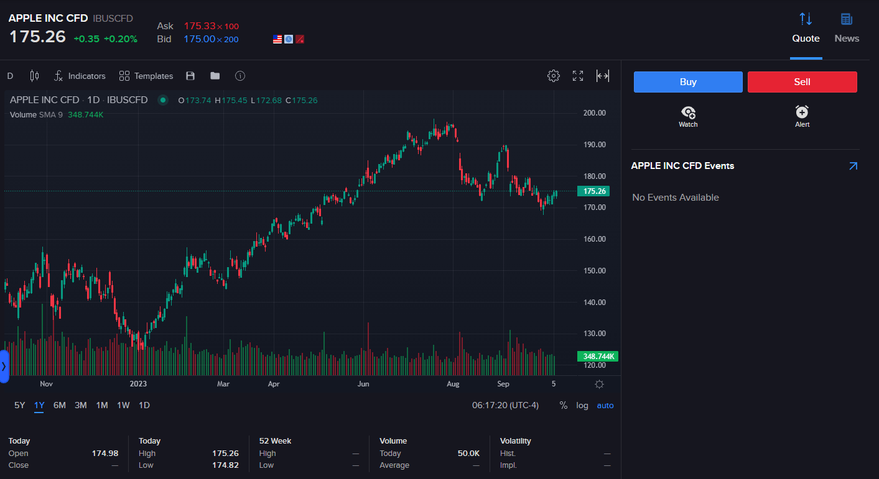The image size is (879, 479).
Task: Open the candlestick chart style selector
Action: pos(34,76)
